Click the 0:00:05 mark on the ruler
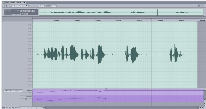 coord(140,20)
